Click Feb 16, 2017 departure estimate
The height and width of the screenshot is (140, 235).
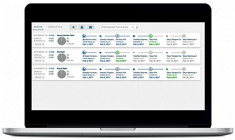click(x=188, y=61)
